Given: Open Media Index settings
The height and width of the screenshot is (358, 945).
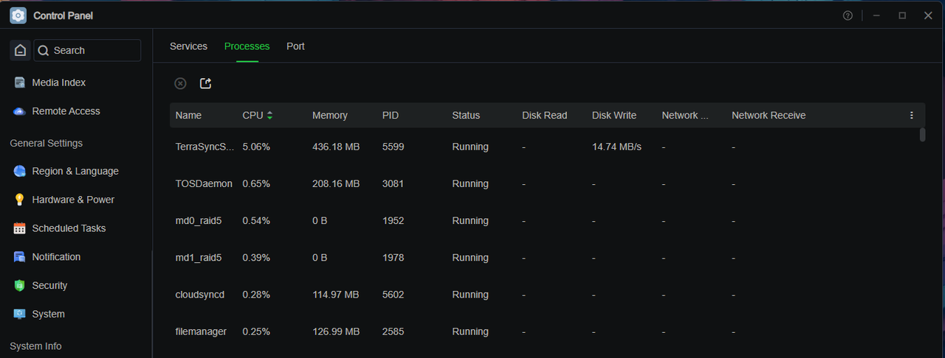Looking at the screenshot, I should (x=59, y=83).
